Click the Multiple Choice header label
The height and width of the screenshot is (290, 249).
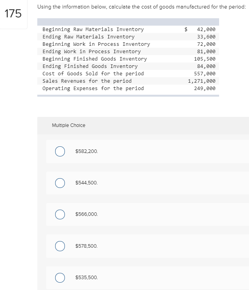(x=68, y=125)
